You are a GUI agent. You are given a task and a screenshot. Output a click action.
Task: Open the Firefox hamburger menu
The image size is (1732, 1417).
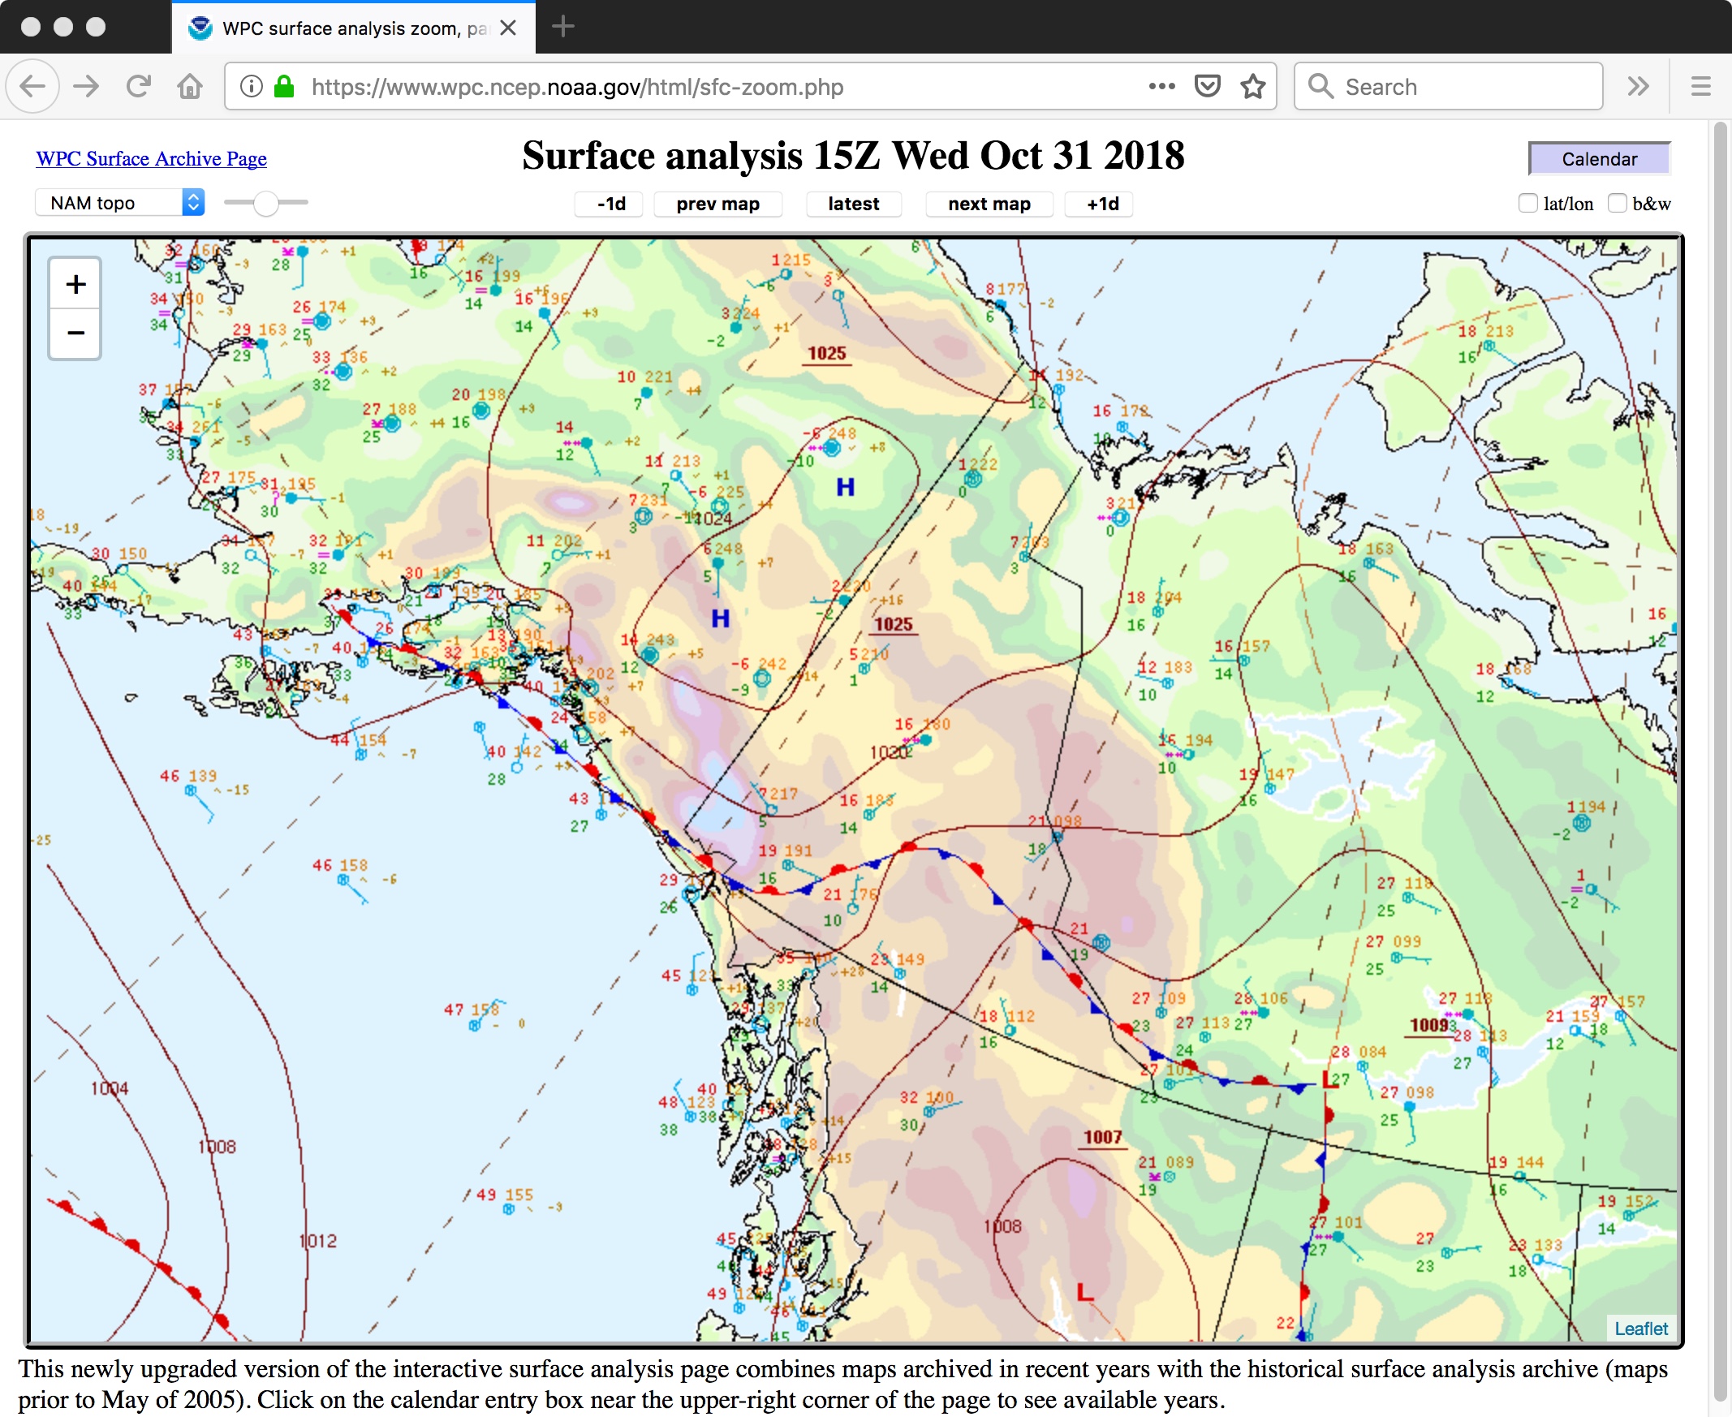(x=1700, y=87)
